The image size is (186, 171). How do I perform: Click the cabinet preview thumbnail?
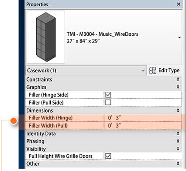[46, 37]
